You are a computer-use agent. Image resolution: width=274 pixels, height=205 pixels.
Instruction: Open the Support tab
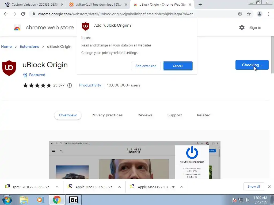click(174, 115)
